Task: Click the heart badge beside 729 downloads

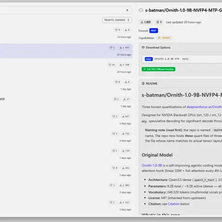Action: tap(115, 151)
